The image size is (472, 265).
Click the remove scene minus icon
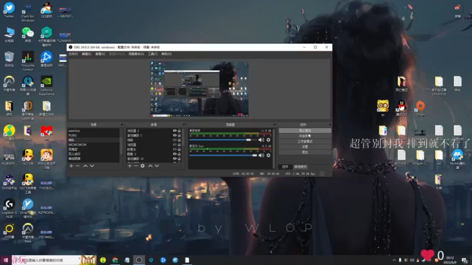tap(78, 166)
